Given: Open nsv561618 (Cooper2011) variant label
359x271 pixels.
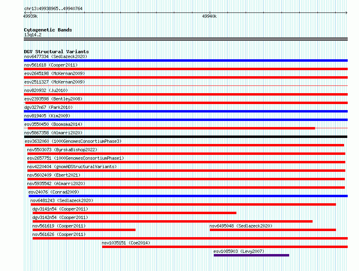Looking at the screenshot, I should point(51,65).
